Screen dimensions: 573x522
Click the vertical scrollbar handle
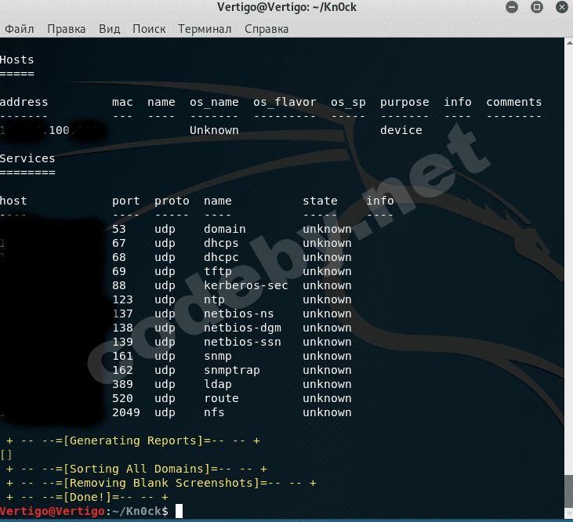pyautogui.click(x=568, y=502)
